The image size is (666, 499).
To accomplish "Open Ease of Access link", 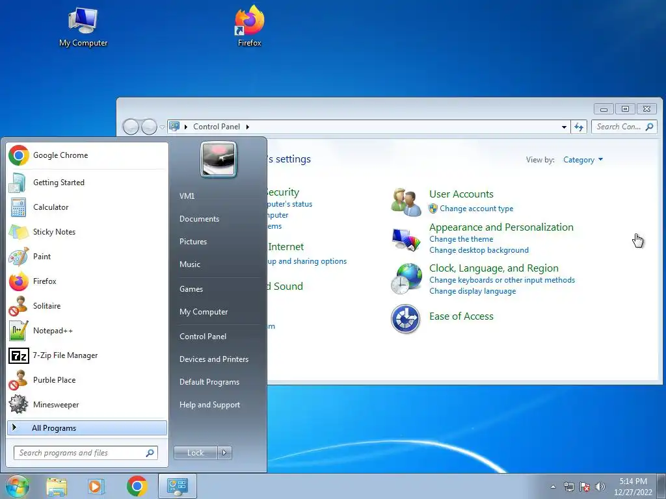I will (x=461, y=316).
